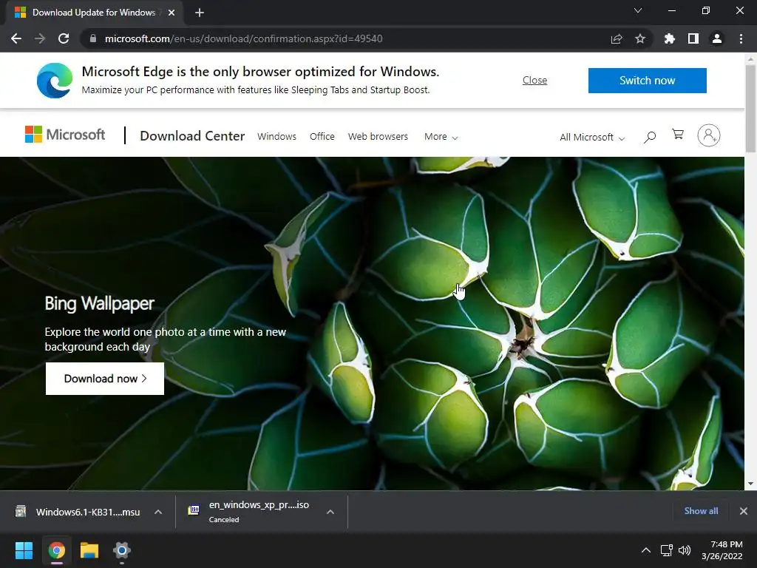Click the network status tray icon
The image size is (757, 568).
(x=667, y=550)
